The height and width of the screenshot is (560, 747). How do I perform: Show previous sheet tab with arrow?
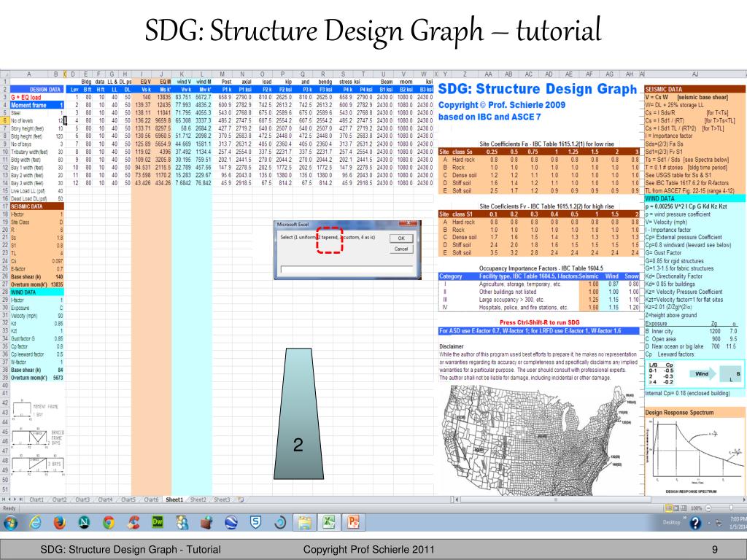tap(9, 499)
